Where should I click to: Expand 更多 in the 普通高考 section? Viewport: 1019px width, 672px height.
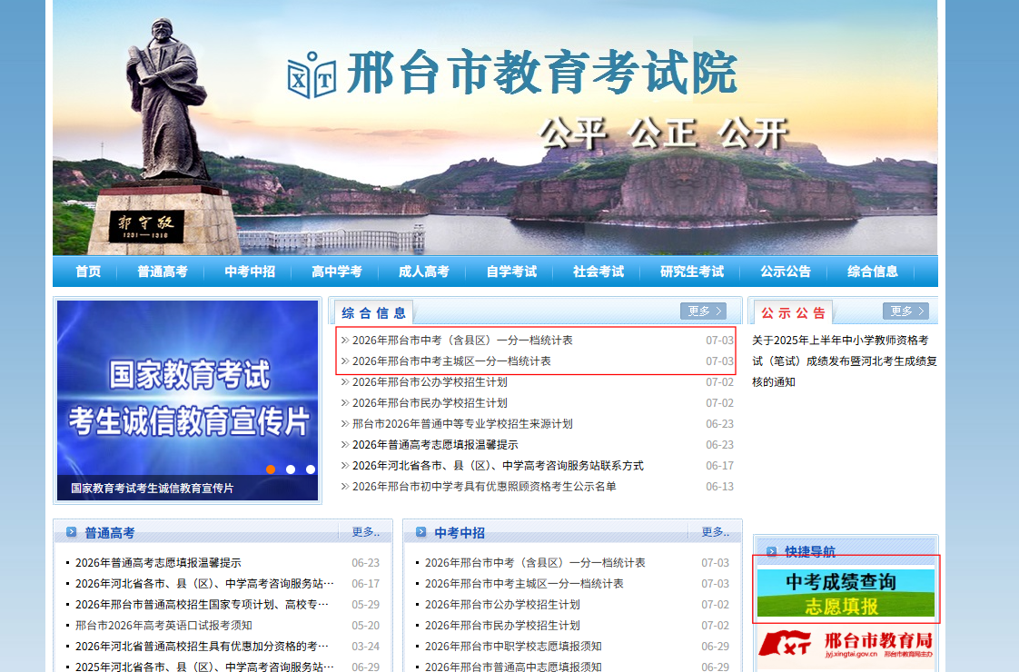coord(365,532)
